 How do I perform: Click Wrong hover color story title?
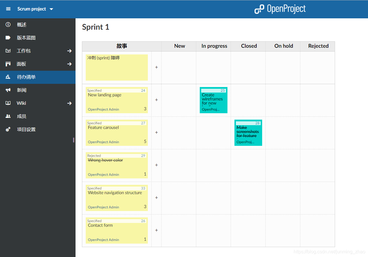(x=105, y=160)
